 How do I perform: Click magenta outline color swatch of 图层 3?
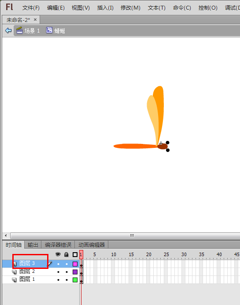tap(75, 264)
